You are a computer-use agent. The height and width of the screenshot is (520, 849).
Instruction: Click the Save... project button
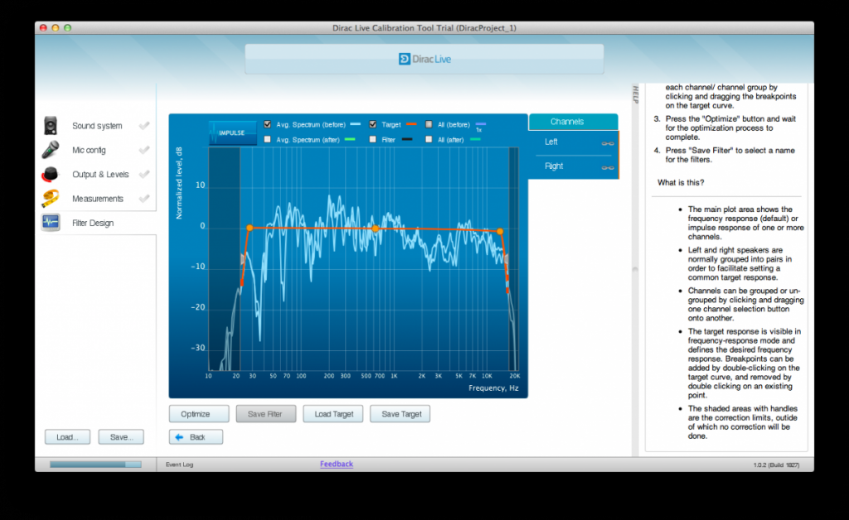pos(121,436)
